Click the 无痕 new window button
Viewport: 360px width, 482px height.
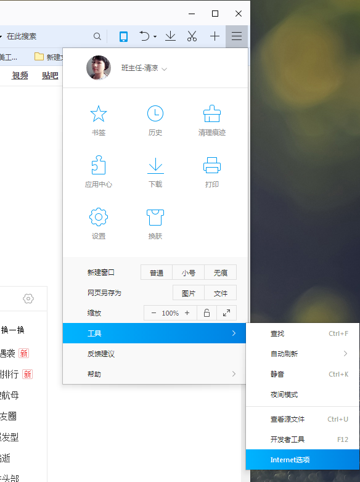coord(221,272)
